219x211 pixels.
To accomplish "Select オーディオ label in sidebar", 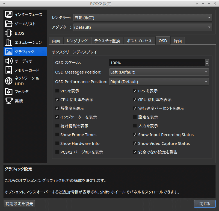I will click(x=23, y=61).
